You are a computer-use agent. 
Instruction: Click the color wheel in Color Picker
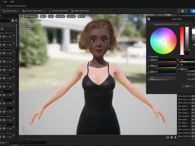pyautogui.click(x=163, y=41)
